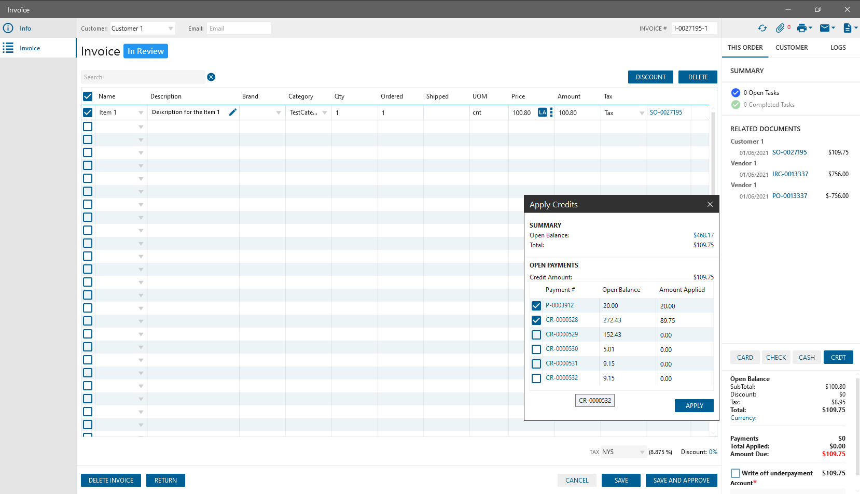
Task: Open the SO-0027195 related document link
Action: tap(789, 152)
